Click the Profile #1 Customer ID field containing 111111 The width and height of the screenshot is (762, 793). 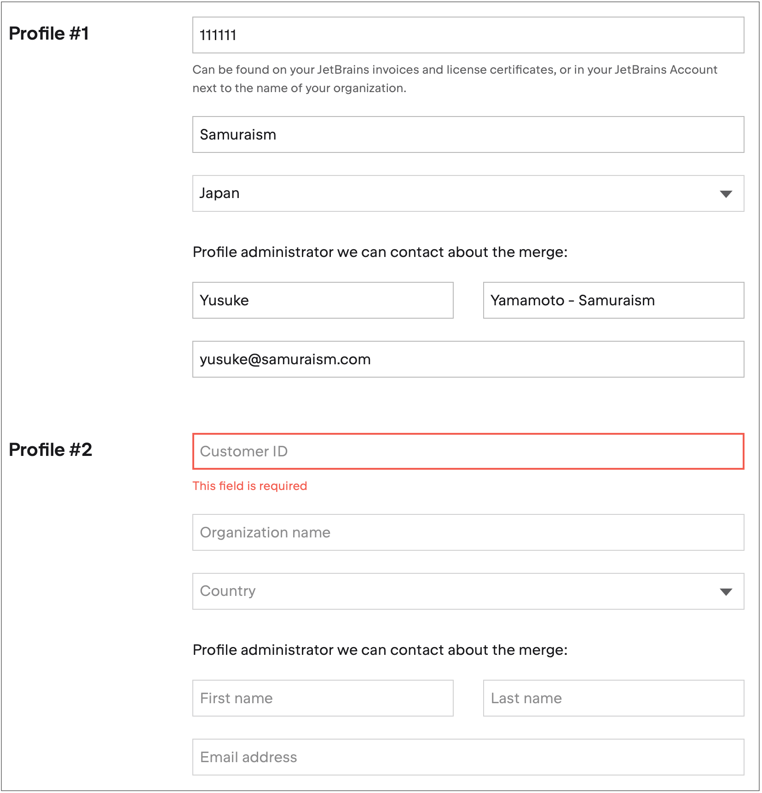pos(468,35)
